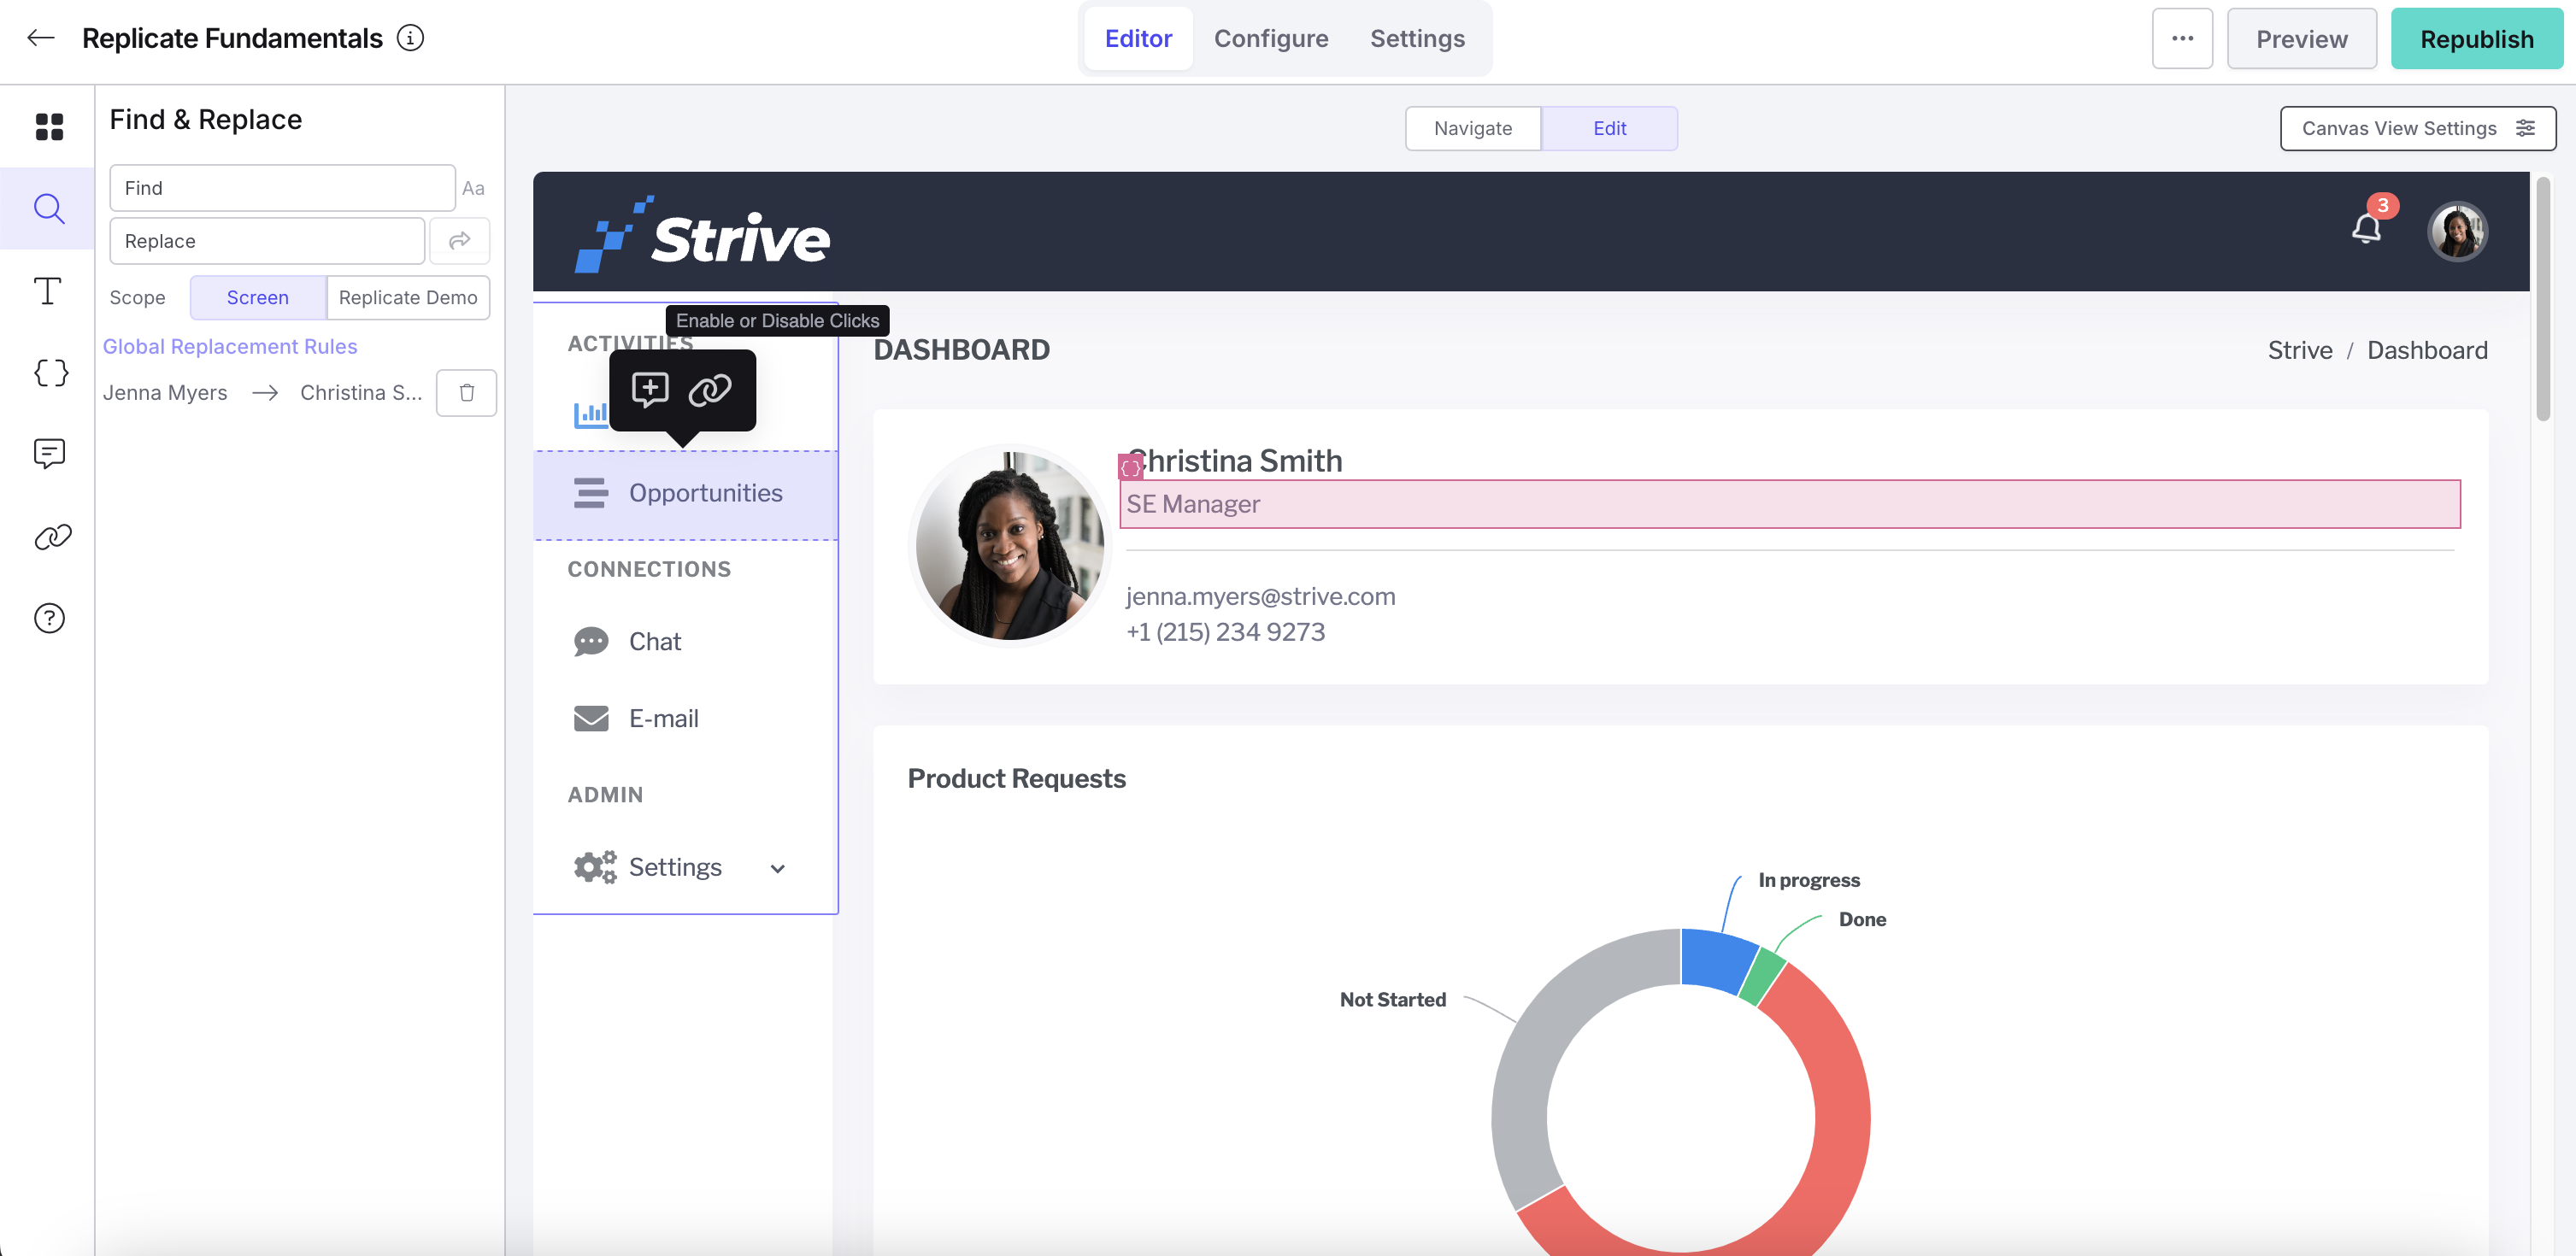Switch to the Settings tab in top bar
The image size is (2576, 1256).
1417,38
